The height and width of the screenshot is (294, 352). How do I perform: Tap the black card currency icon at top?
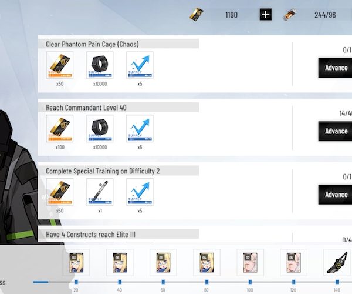pos(196,15)
